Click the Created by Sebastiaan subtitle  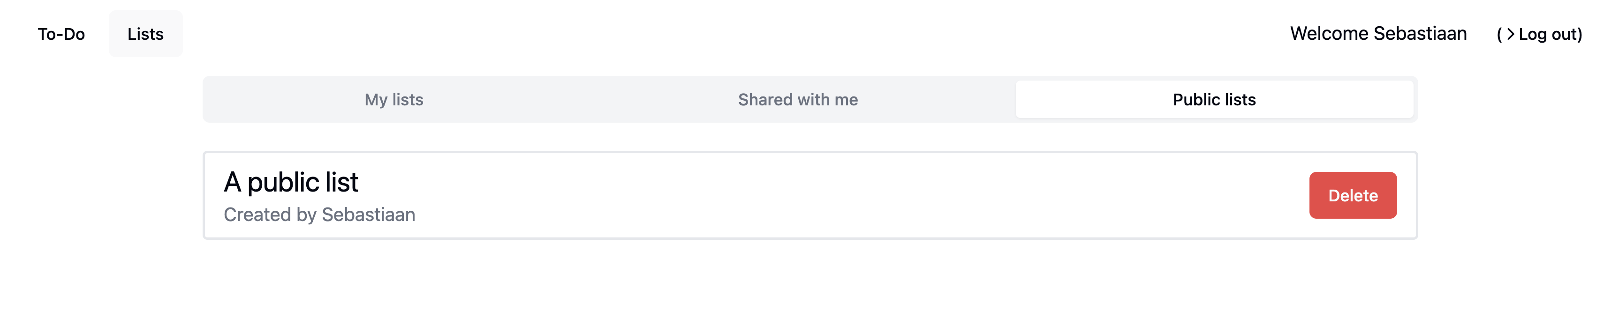319,214
